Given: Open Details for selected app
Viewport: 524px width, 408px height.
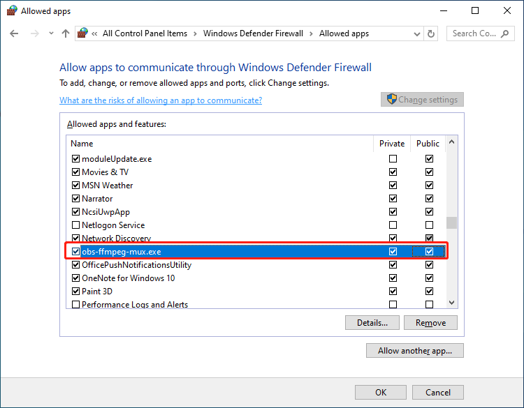Looking at the screenshot, I should tap(372, 323).
